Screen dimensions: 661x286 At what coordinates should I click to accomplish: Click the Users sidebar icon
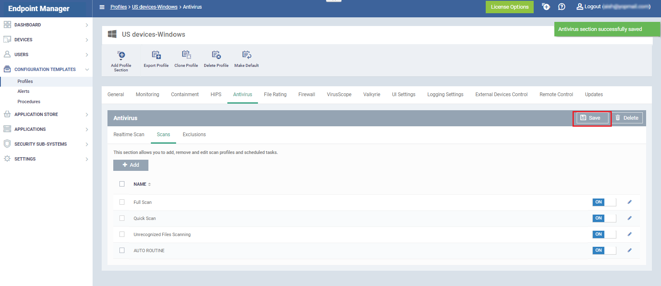tap(7, 54)
